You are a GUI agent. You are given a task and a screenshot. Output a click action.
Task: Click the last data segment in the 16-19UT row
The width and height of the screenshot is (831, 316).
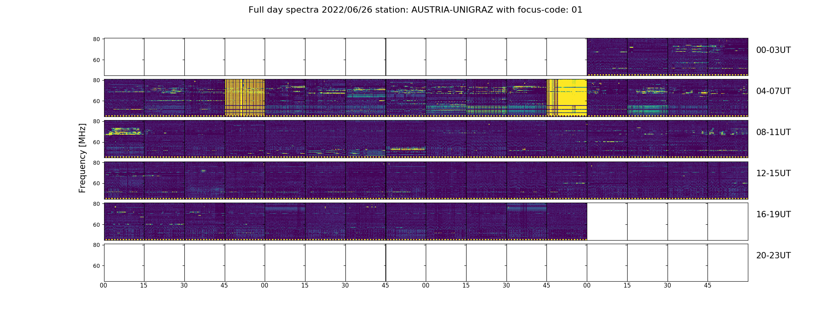click(x=567, y=221)
